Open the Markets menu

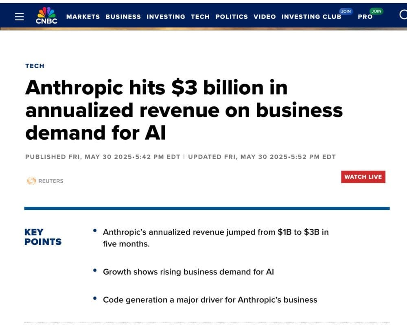point(83,17)
